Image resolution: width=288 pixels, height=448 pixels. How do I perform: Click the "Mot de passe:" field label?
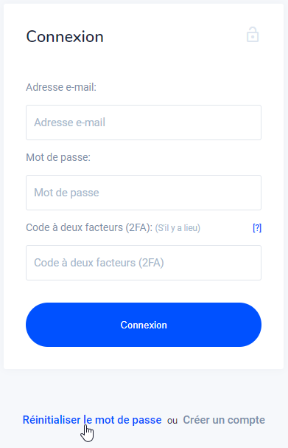pos(58,157)
